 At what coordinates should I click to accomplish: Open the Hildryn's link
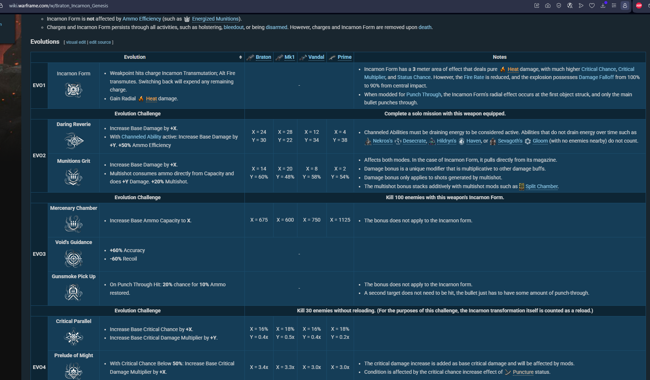coord(447,141)
